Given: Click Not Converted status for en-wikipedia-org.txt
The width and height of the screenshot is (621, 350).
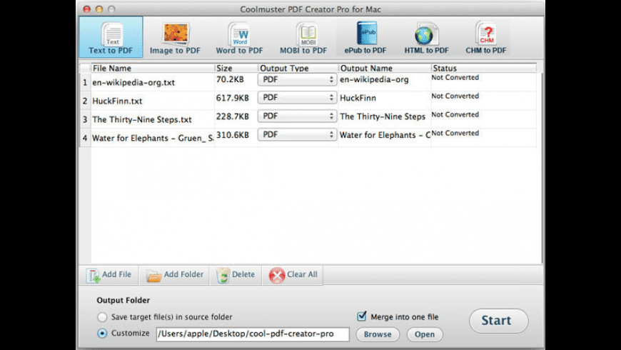Looking at the screenshot, I should [455, 77].
